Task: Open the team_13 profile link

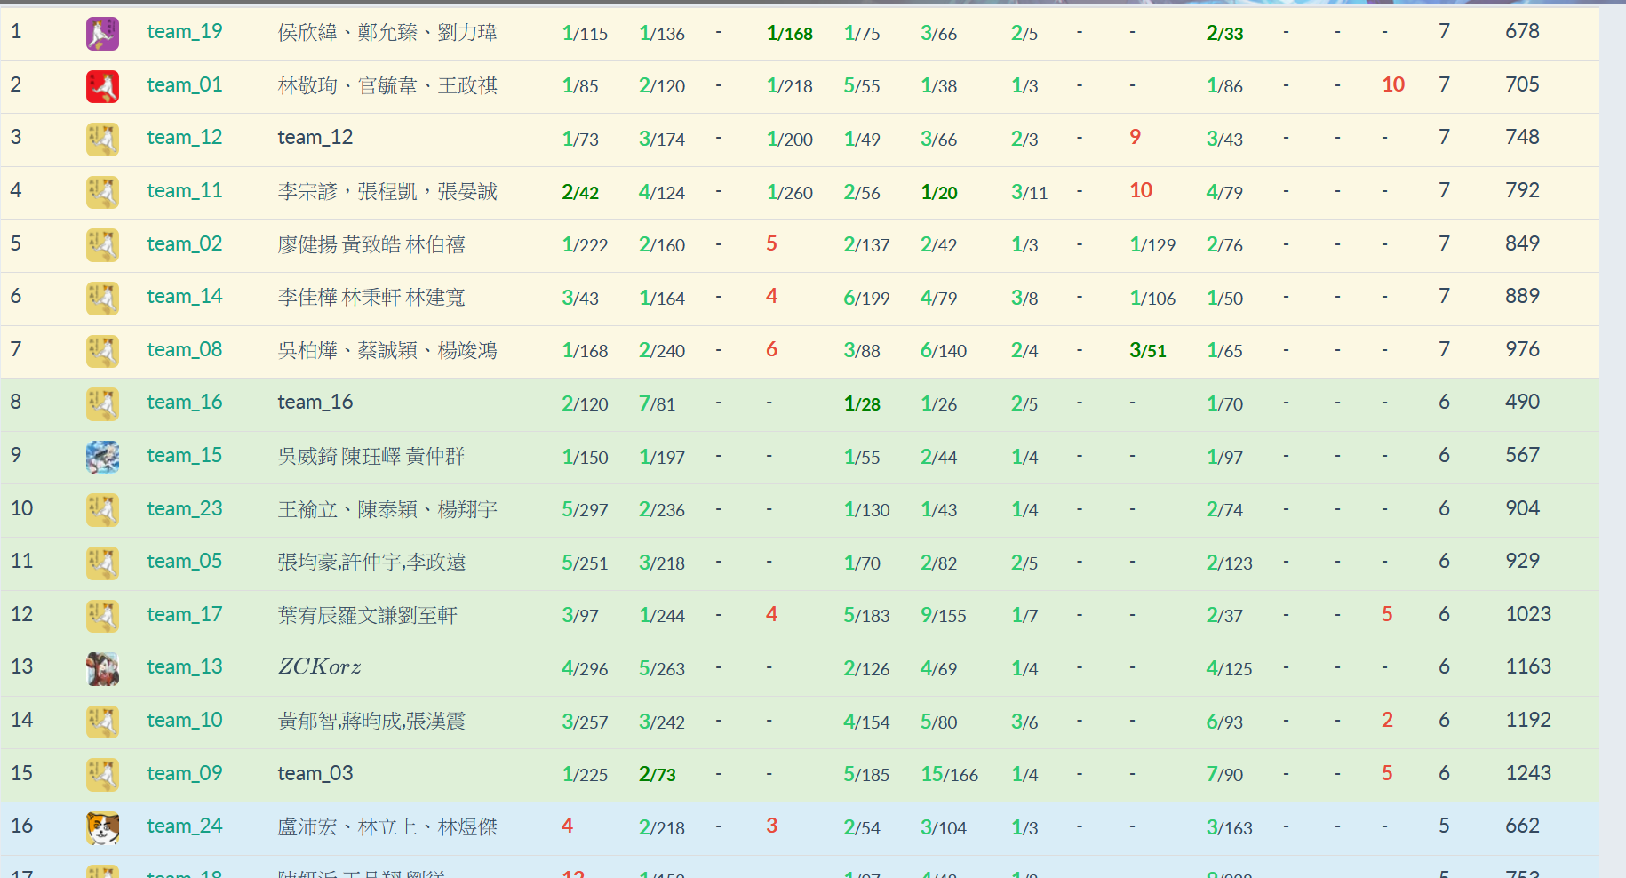Action: point(185,667)
